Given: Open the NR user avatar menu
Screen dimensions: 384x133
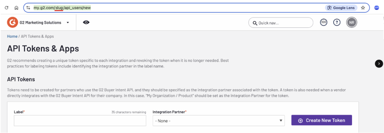Looking at the screenshot, I should click(x=352, y=23).
